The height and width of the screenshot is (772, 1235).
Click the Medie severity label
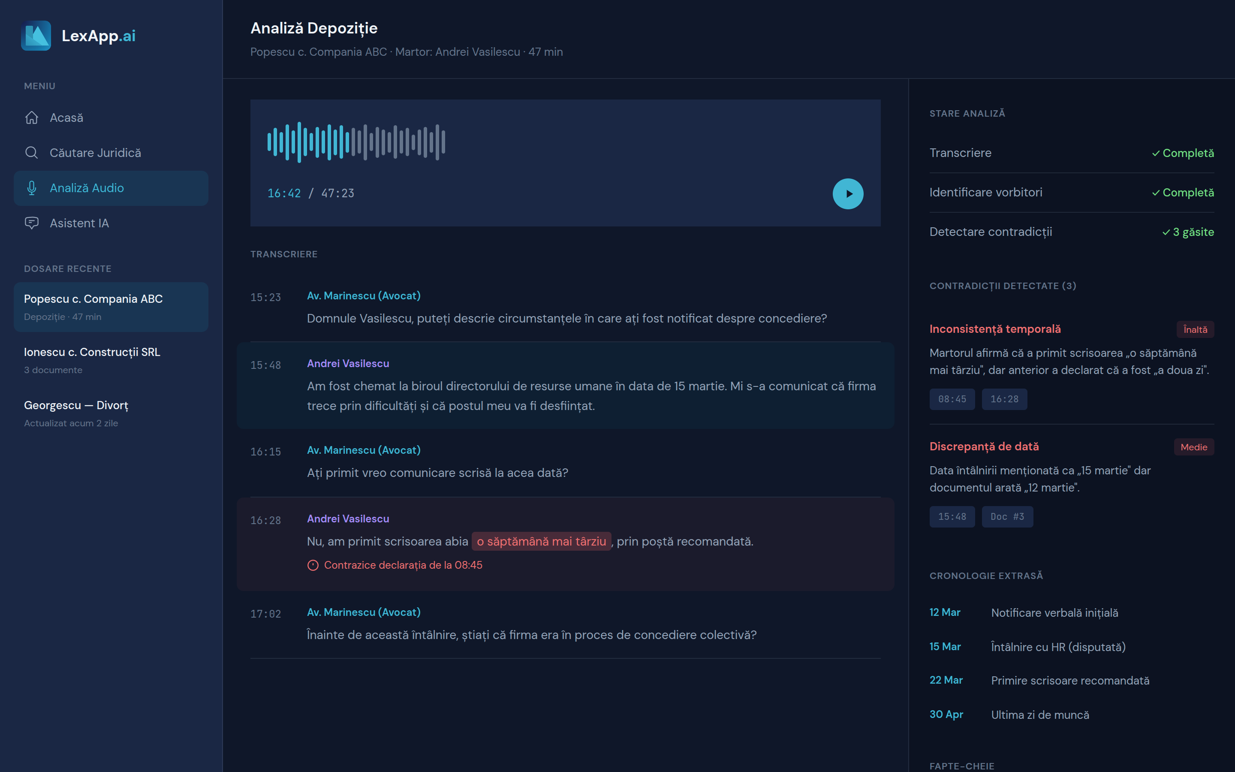[x=1194, y=447]
